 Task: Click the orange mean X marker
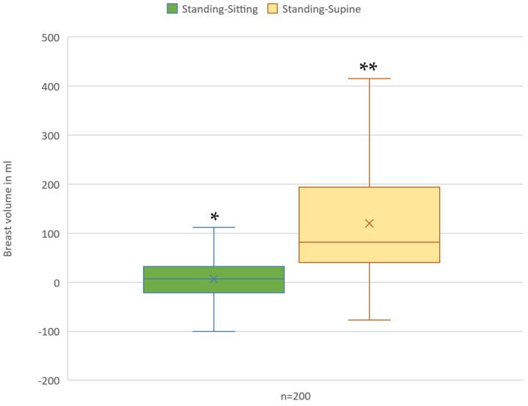pos(370,224)
